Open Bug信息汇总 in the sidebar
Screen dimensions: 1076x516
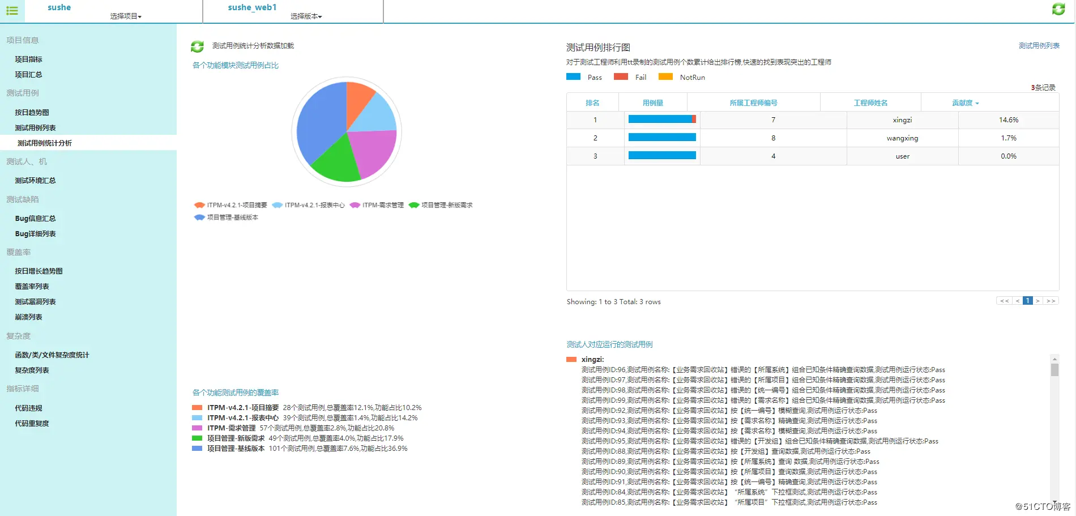pos(35,219)
